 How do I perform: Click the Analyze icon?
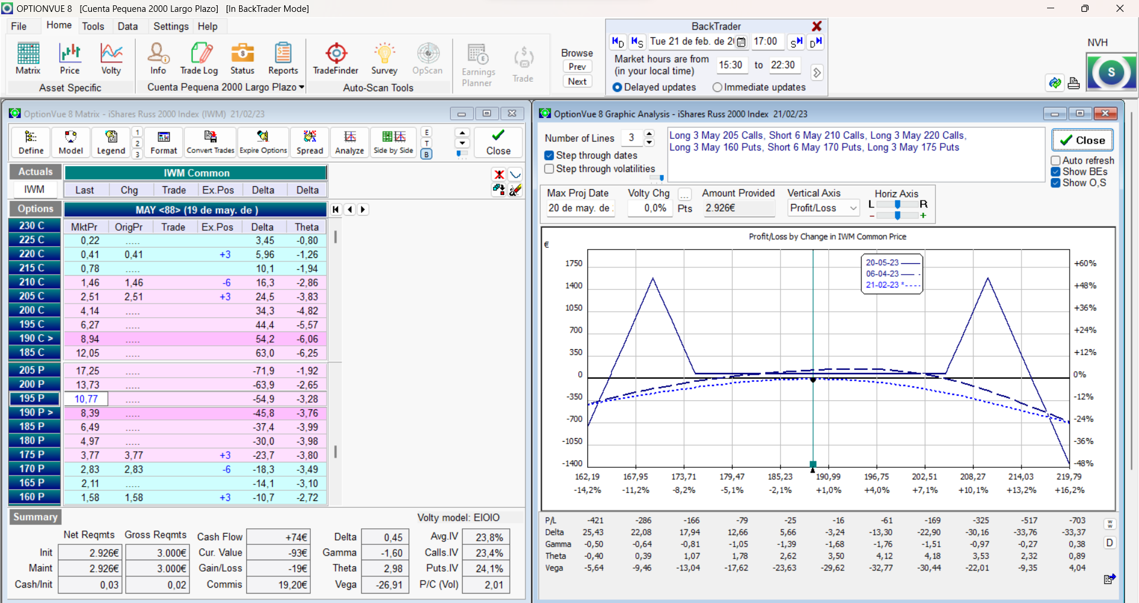coord(349,143)
